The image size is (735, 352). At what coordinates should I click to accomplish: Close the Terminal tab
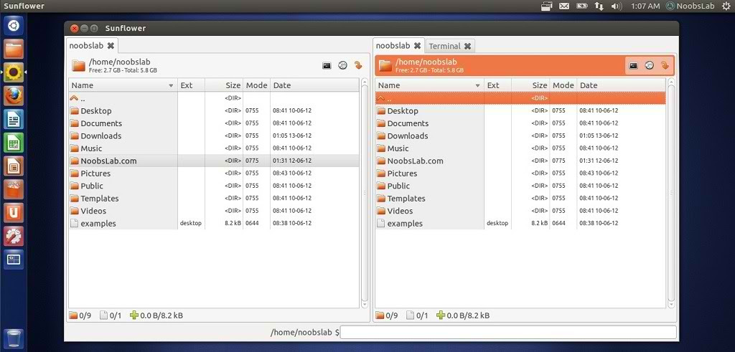tap(467, 46)
